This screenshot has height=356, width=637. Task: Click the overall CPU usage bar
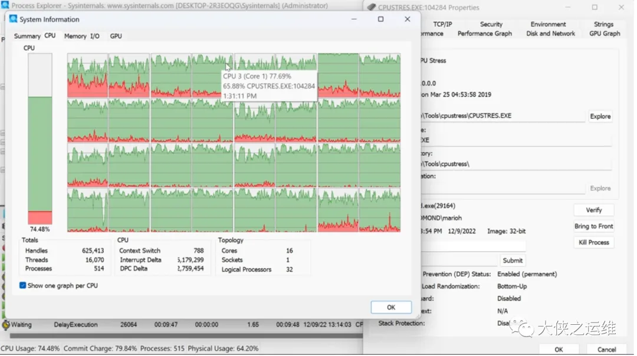pos(40,139)
